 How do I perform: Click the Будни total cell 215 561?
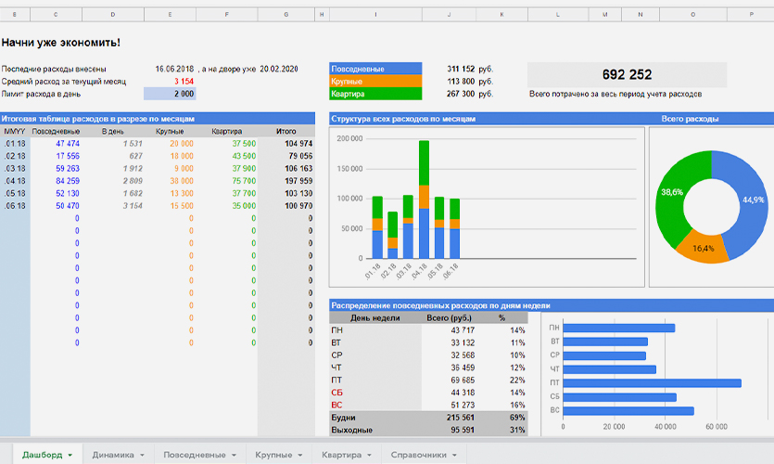click(x=455, y=419)
